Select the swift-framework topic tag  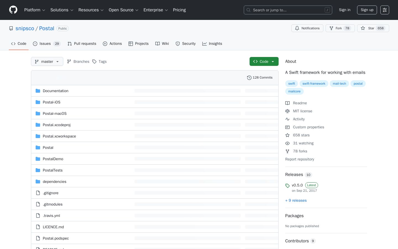tap(314, 84)
